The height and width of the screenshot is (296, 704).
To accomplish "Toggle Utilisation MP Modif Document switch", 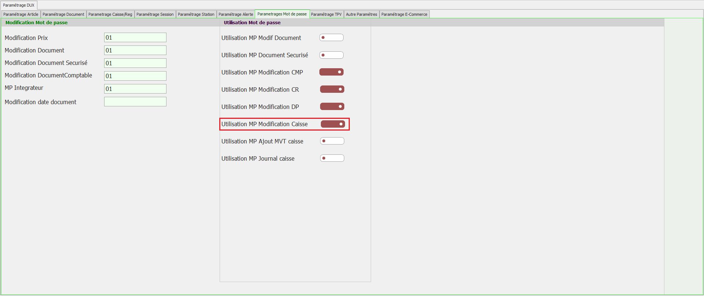I will (331, 37).
